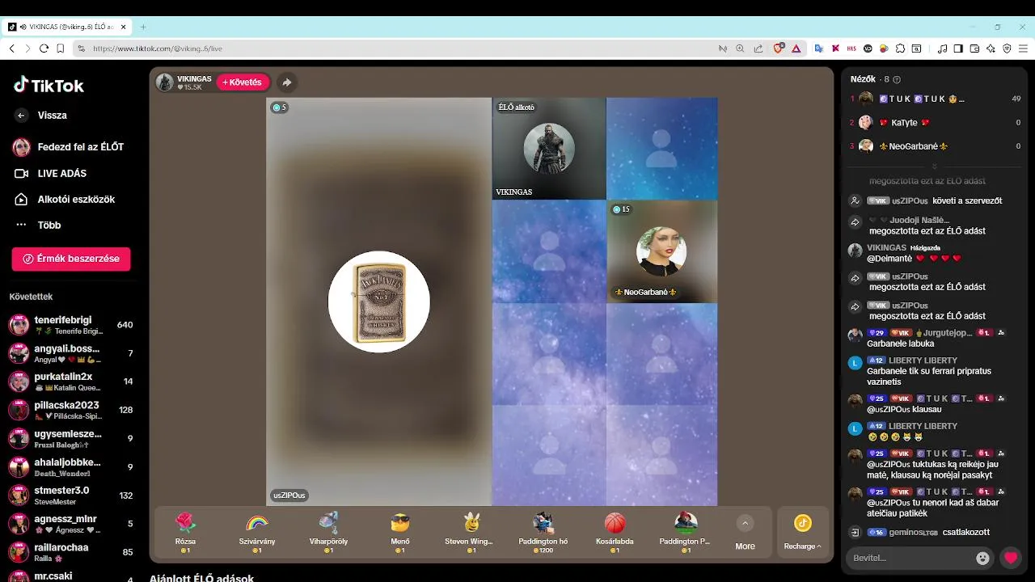Open the media music note control

point(942,48)
